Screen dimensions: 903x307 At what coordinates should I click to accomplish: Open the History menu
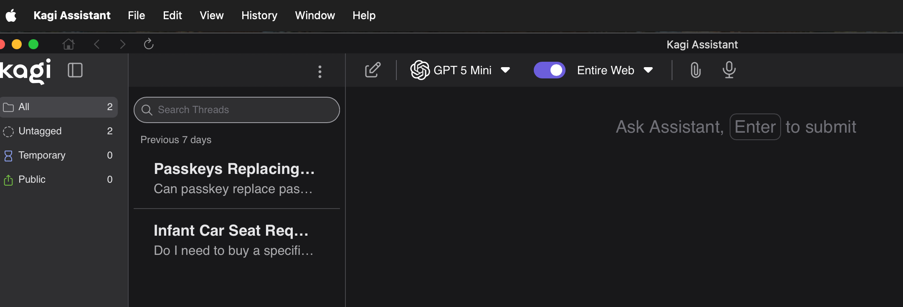tap(259, 15)
